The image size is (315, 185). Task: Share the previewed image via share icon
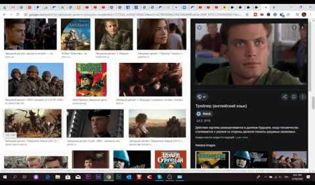(x=284, y=97)
